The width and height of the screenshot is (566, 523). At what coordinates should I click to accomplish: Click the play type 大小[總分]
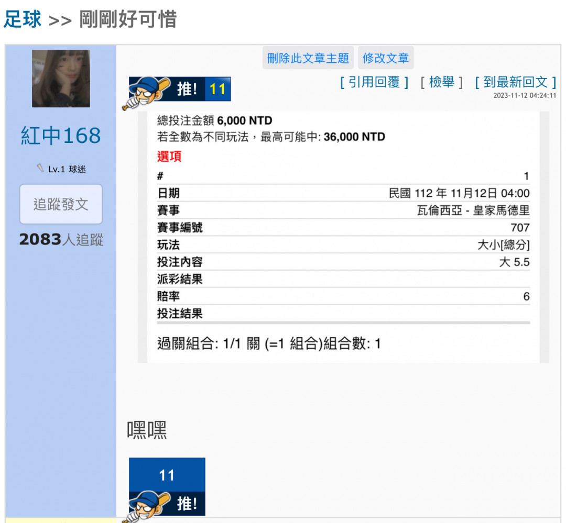point(504,245)
